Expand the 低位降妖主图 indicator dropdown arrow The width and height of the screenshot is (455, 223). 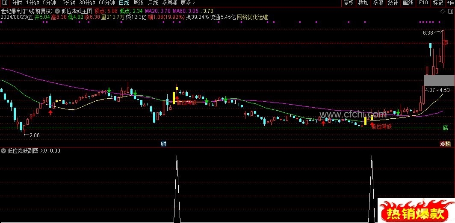[x=57, y=11]
